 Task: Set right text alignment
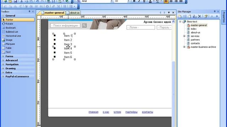tap(176, 1)
